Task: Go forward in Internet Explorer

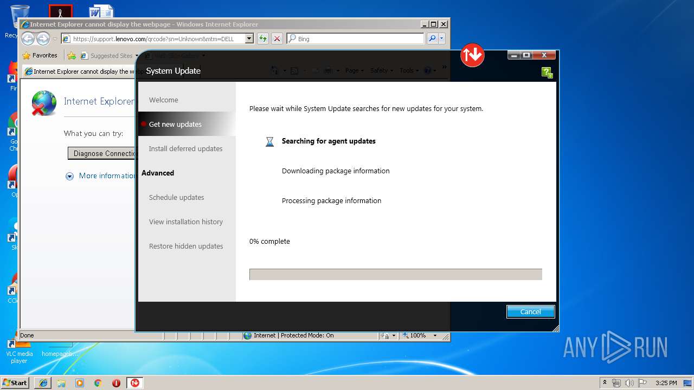Action: [x=43, y=38]
